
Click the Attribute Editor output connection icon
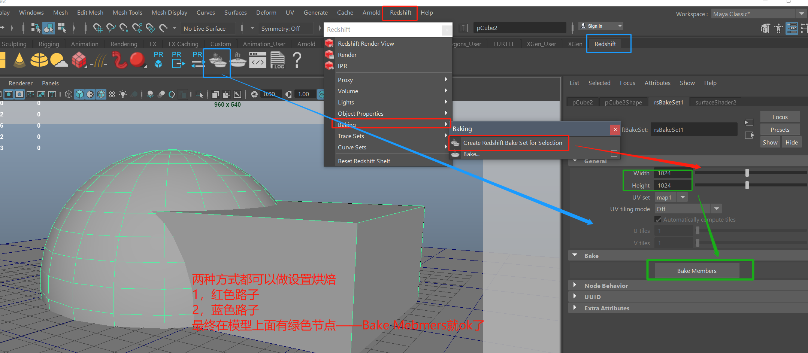pyautogui.click(x=750, y=135)
